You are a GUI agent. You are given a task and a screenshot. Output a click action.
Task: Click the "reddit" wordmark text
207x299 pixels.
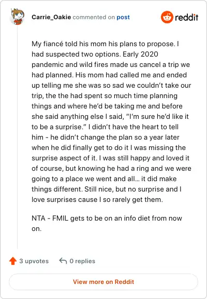(x=187, y=17)
